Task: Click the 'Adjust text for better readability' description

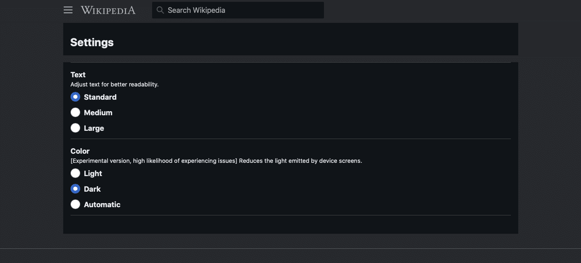Action: click(115, 85)
